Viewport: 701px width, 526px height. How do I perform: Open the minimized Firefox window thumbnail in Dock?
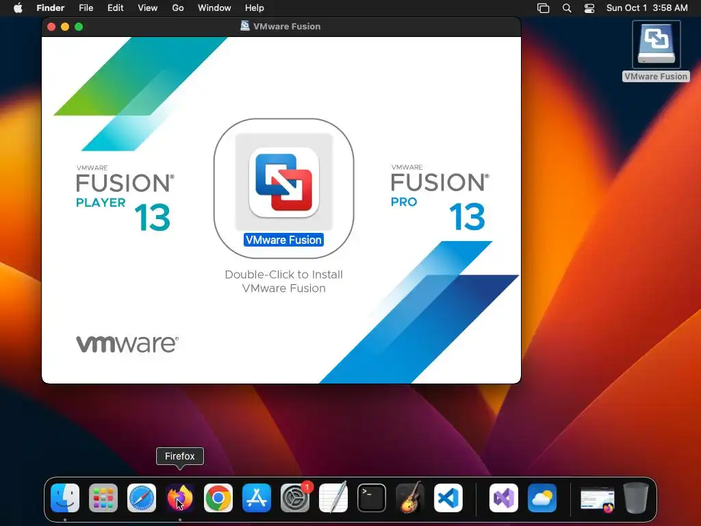pos(597,499)
